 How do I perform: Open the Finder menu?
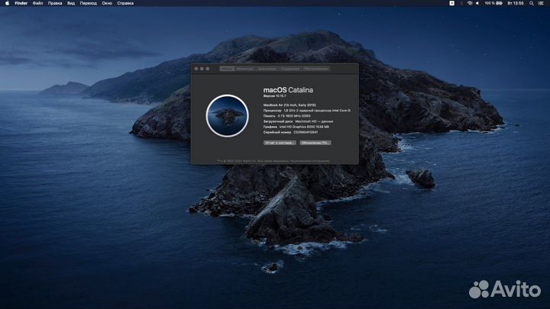coord(21,3)
